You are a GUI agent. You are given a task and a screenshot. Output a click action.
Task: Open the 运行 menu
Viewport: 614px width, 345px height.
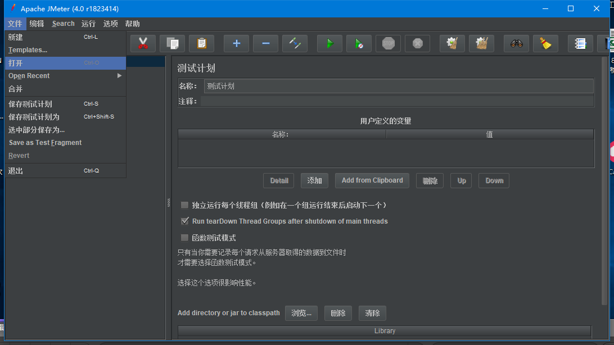[x=88, y=24]
